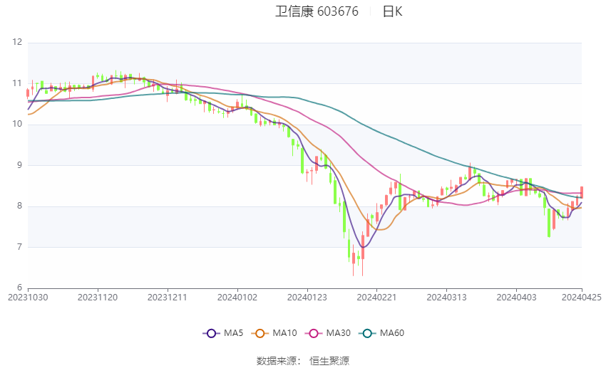
Task: Click the 恒生聚源 data source text
Action: [x=329, y=361]
